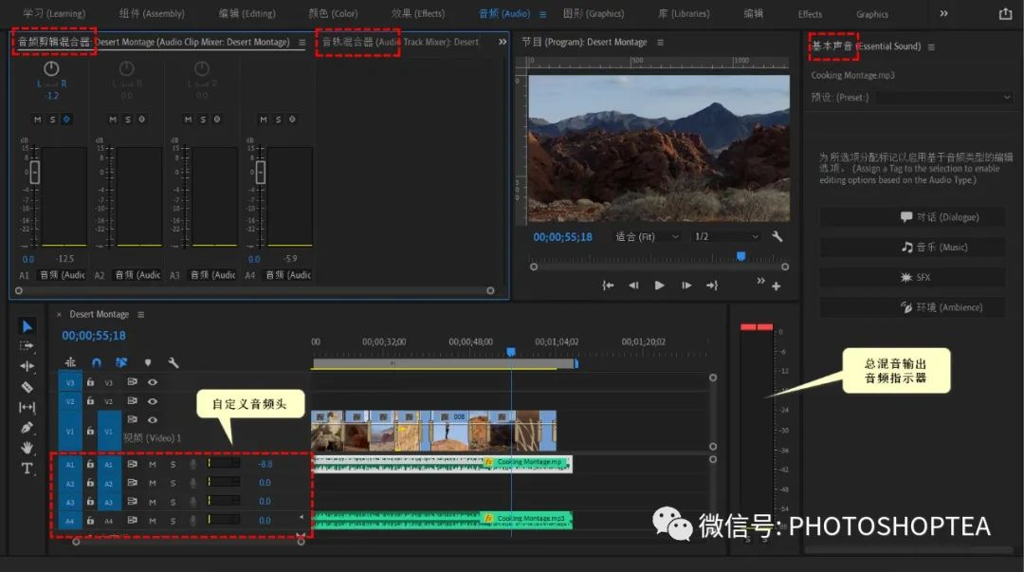Open the Fit zoom level dropdown
Viewport: 1024px width, 572px height.
click(x=648, y=236)
